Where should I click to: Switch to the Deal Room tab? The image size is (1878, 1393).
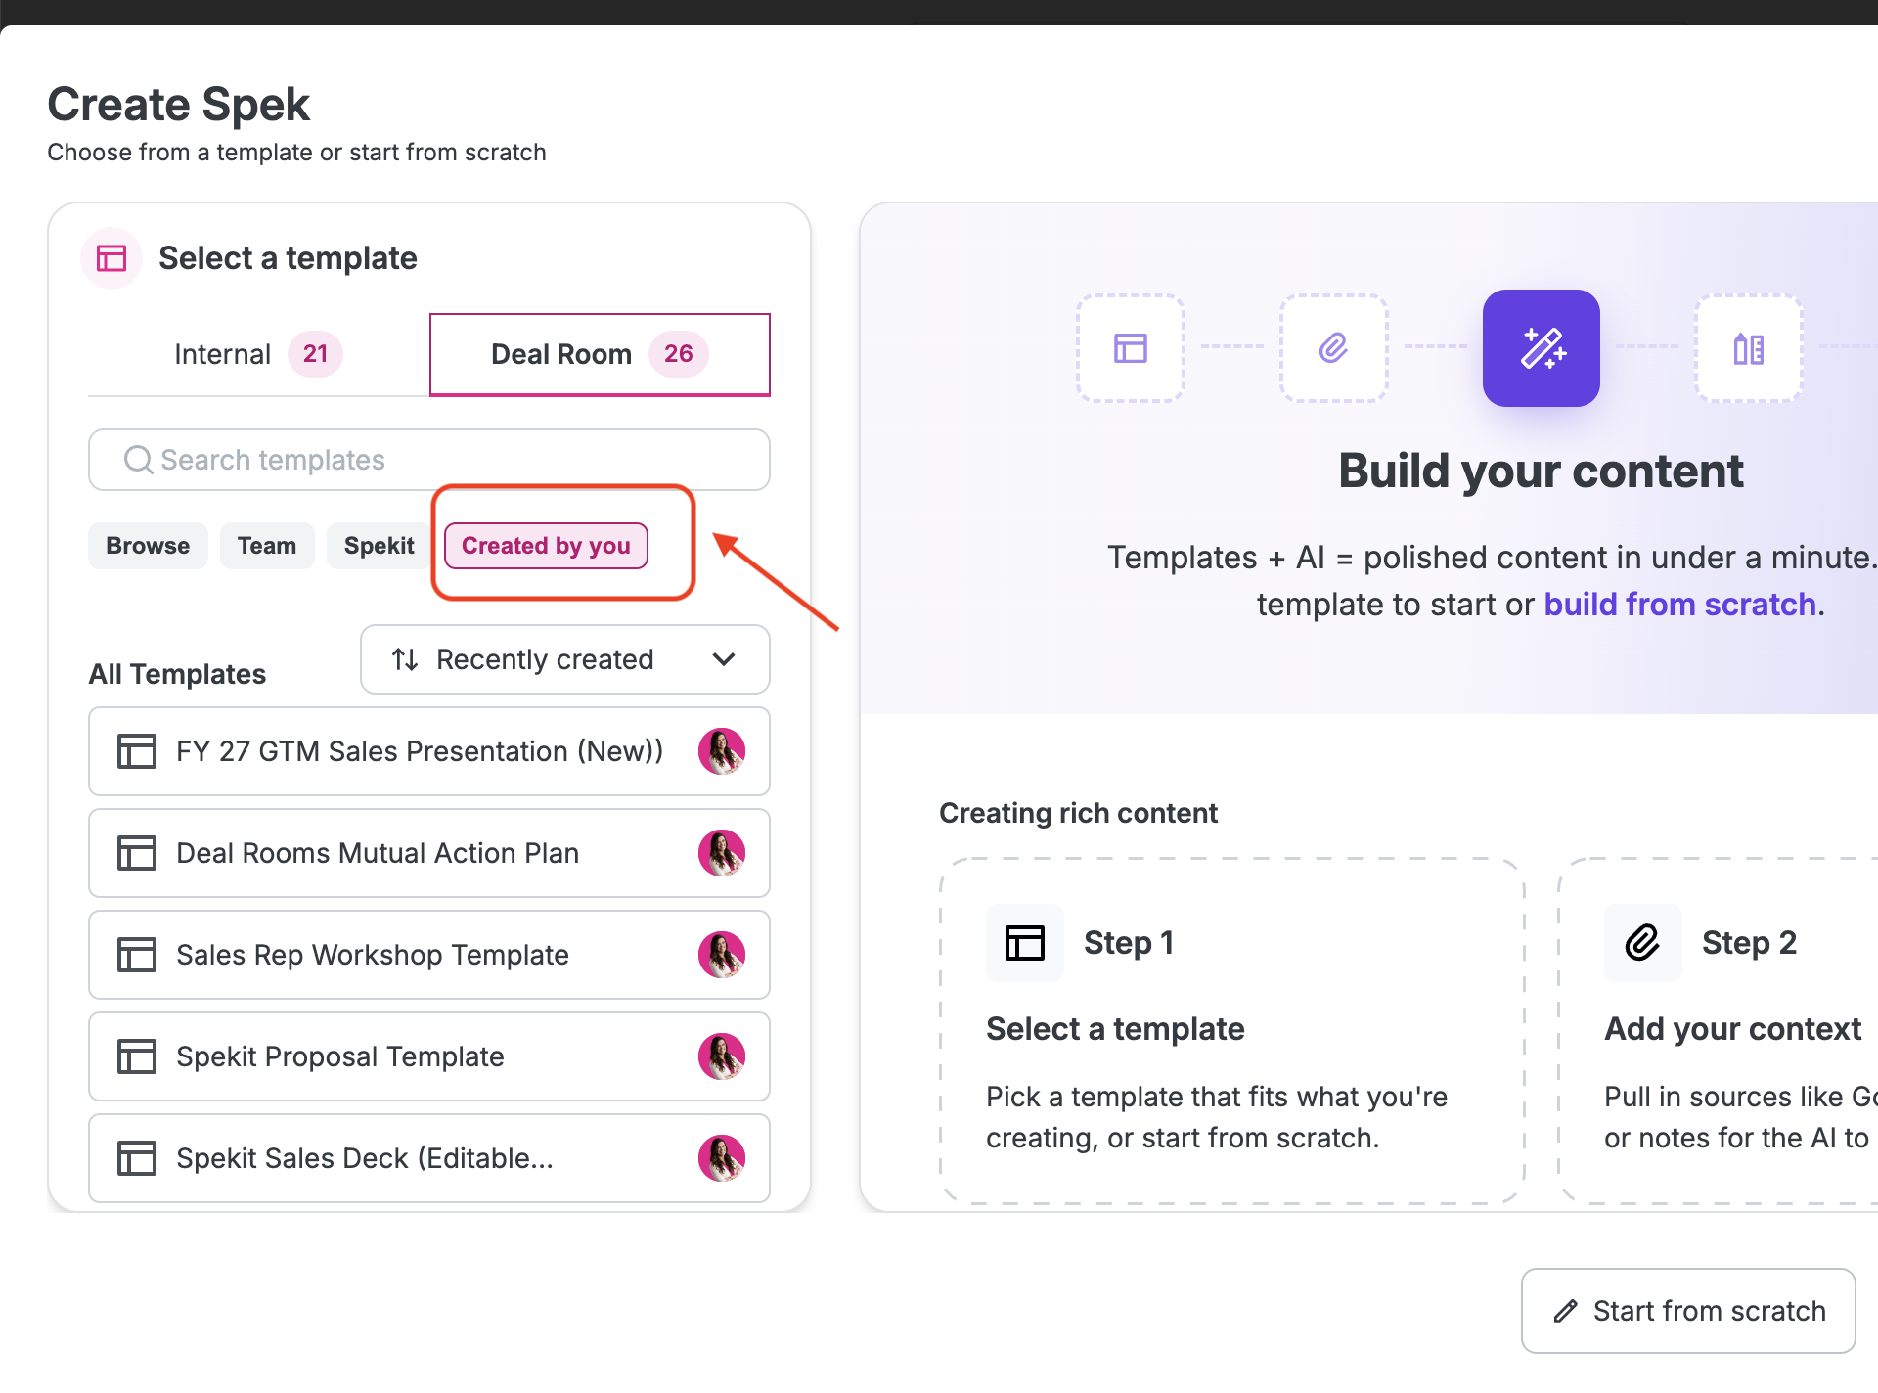600,354
